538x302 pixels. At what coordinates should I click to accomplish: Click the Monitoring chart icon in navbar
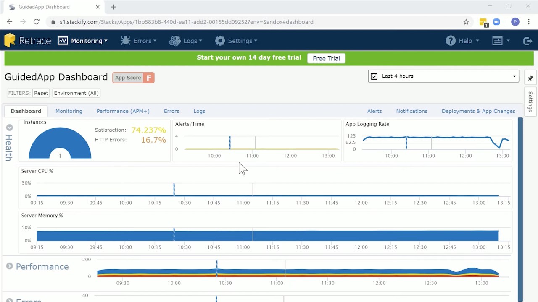pos(63,41)
